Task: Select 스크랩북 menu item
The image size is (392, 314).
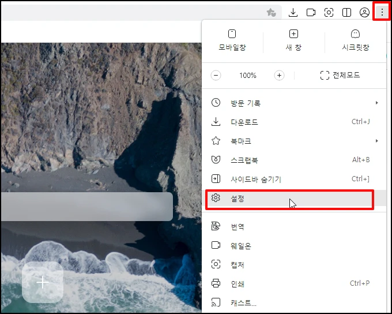Action: pos(294,160)
